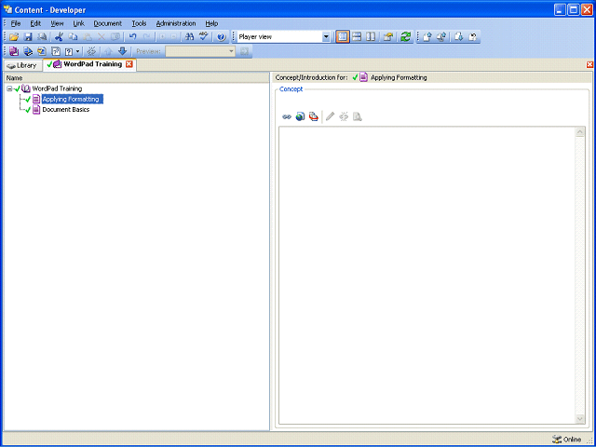Click the Undo arrow icon

point(132,37)
